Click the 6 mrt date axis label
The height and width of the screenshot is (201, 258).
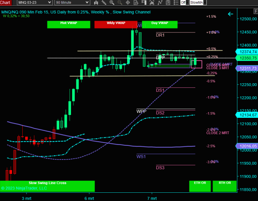click(x=89, y=199)
